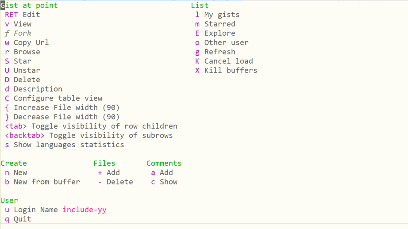Open Configure table view option
The width and height of the screenshot is (408, 229).
(x=58, y=98)
